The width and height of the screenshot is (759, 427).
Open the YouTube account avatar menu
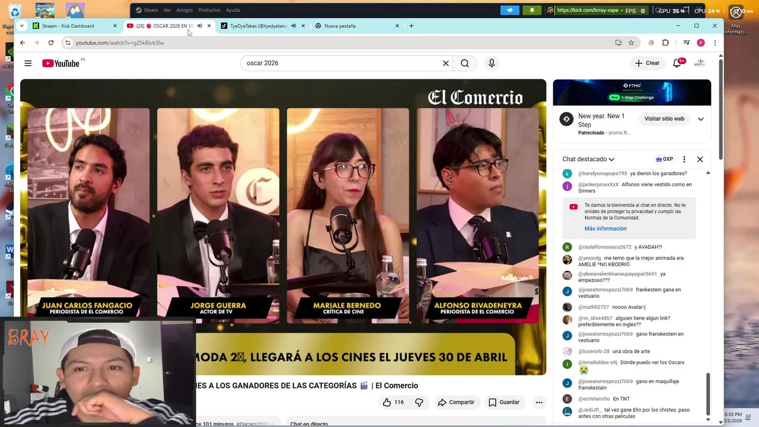tap(700, 63)
